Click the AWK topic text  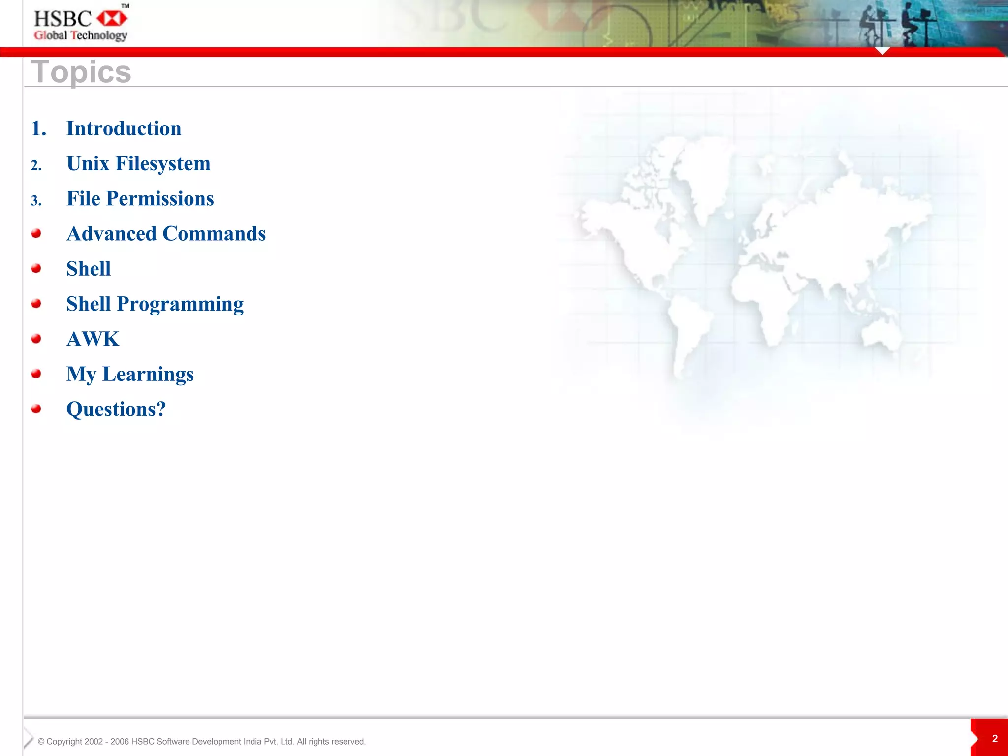[93, 339]
